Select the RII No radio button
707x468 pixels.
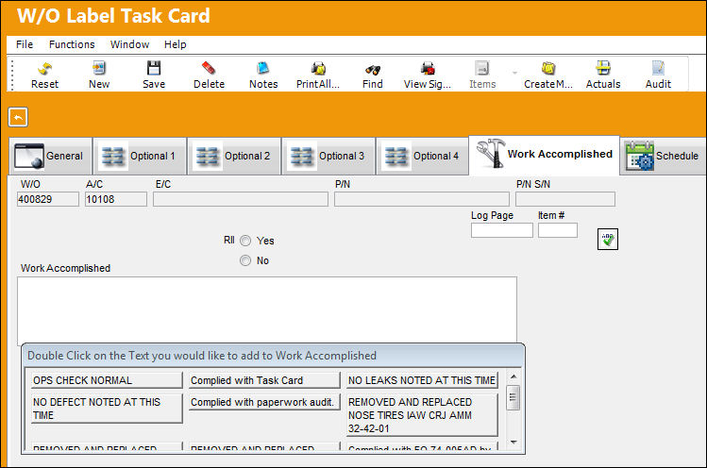click(x=245, y=260)
